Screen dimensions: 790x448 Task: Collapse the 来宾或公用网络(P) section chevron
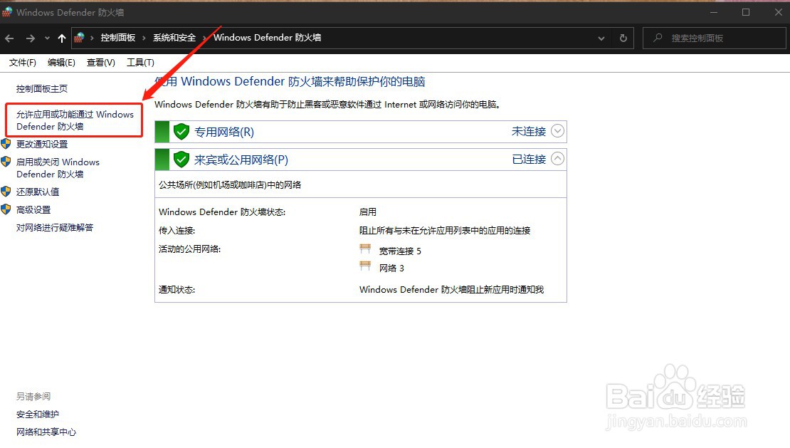[x=557, y=159]
